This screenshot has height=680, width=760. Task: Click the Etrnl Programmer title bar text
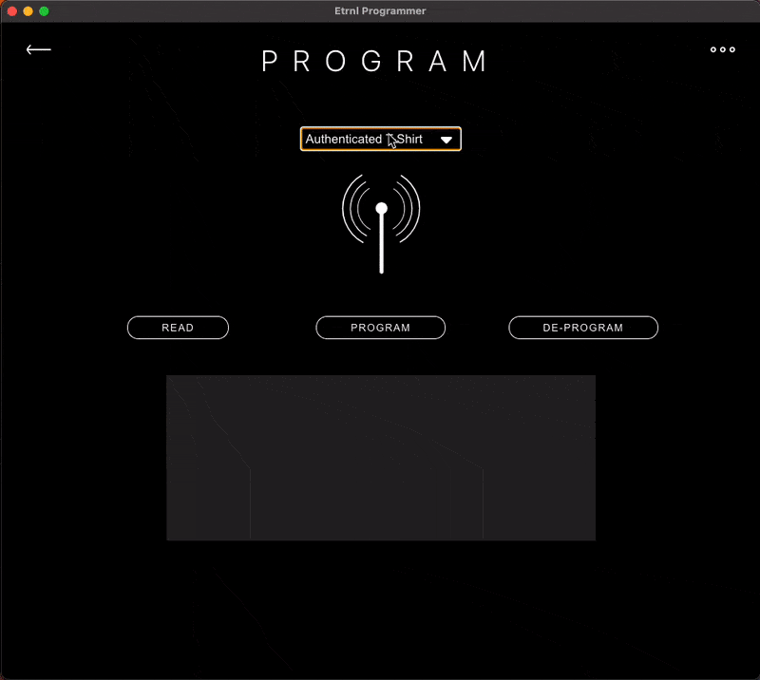pyautogui.click(x=380, y=10)
